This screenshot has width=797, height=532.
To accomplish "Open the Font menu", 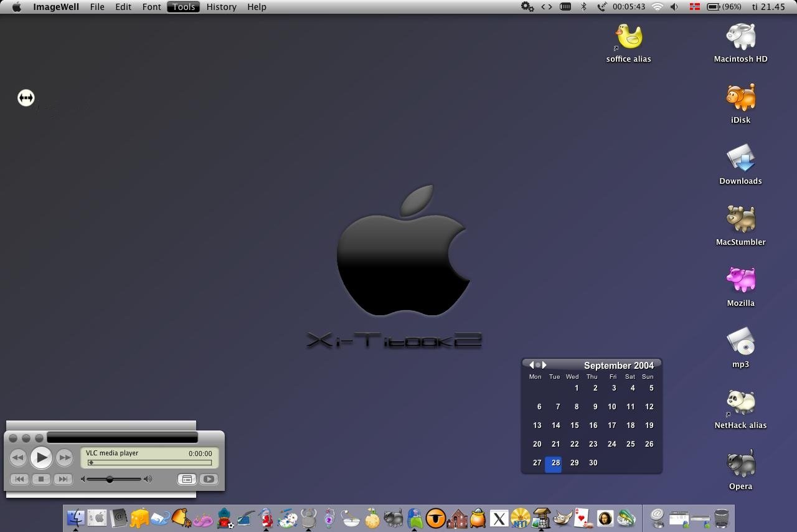I will click(x=151, y=7).
